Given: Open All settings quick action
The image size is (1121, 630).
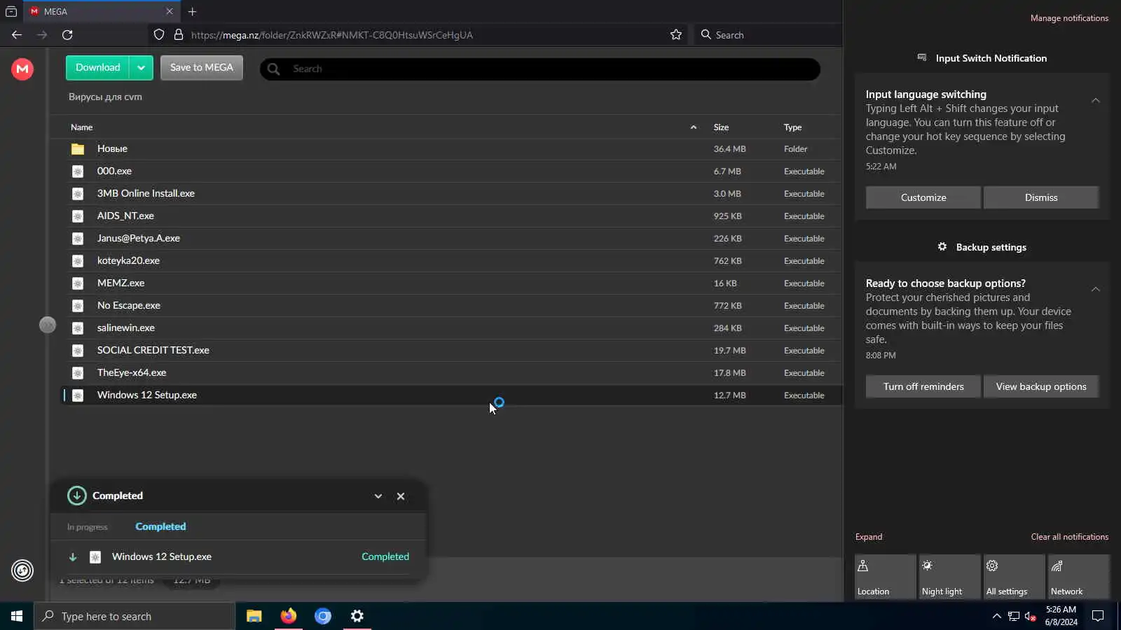Looking at the screenshot, I should [x=1014, y=577].
